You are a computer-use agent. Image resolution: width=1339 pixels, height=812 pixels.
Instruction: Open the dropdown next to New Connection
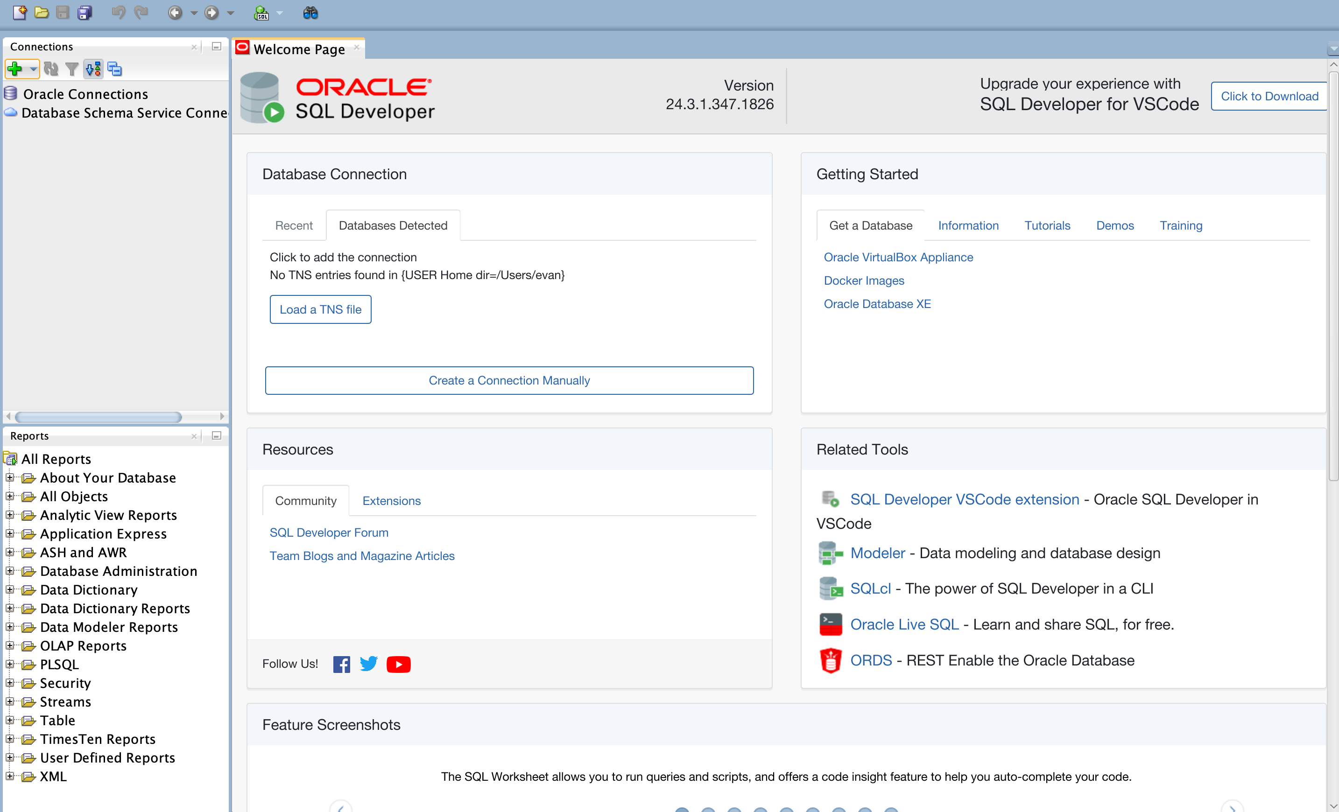coord(33,69)
